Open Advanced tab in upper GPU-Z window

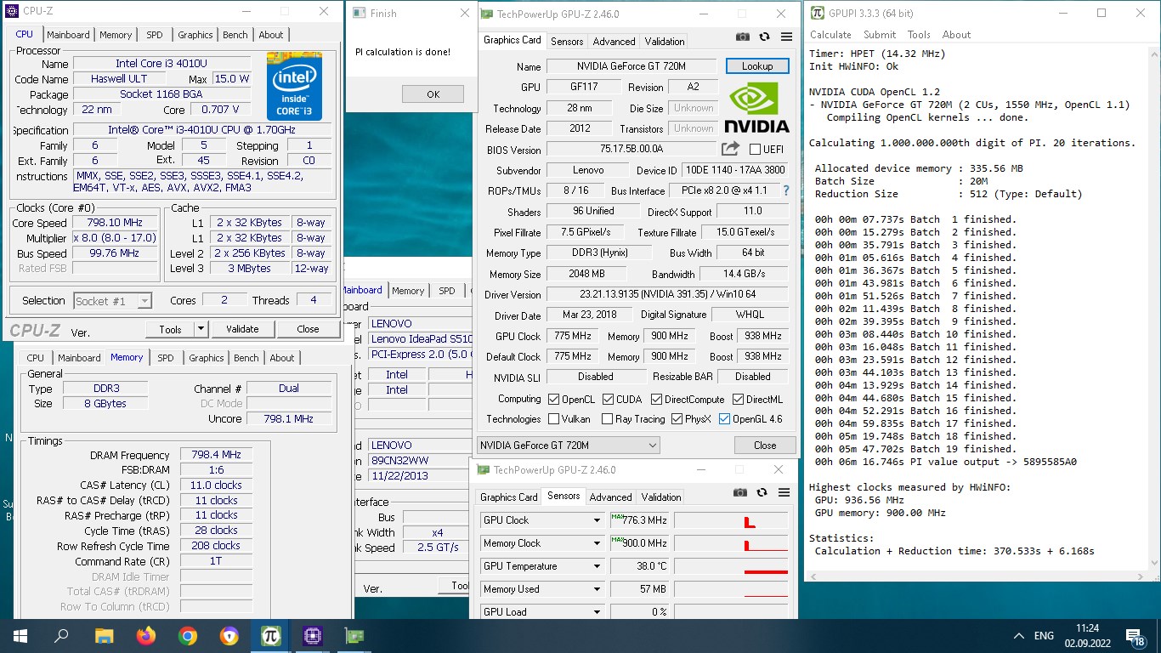614,41
